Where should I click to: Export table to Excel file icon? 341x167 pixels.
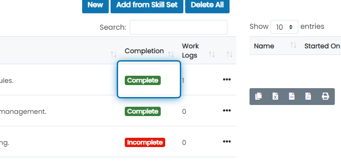point(275,96)
